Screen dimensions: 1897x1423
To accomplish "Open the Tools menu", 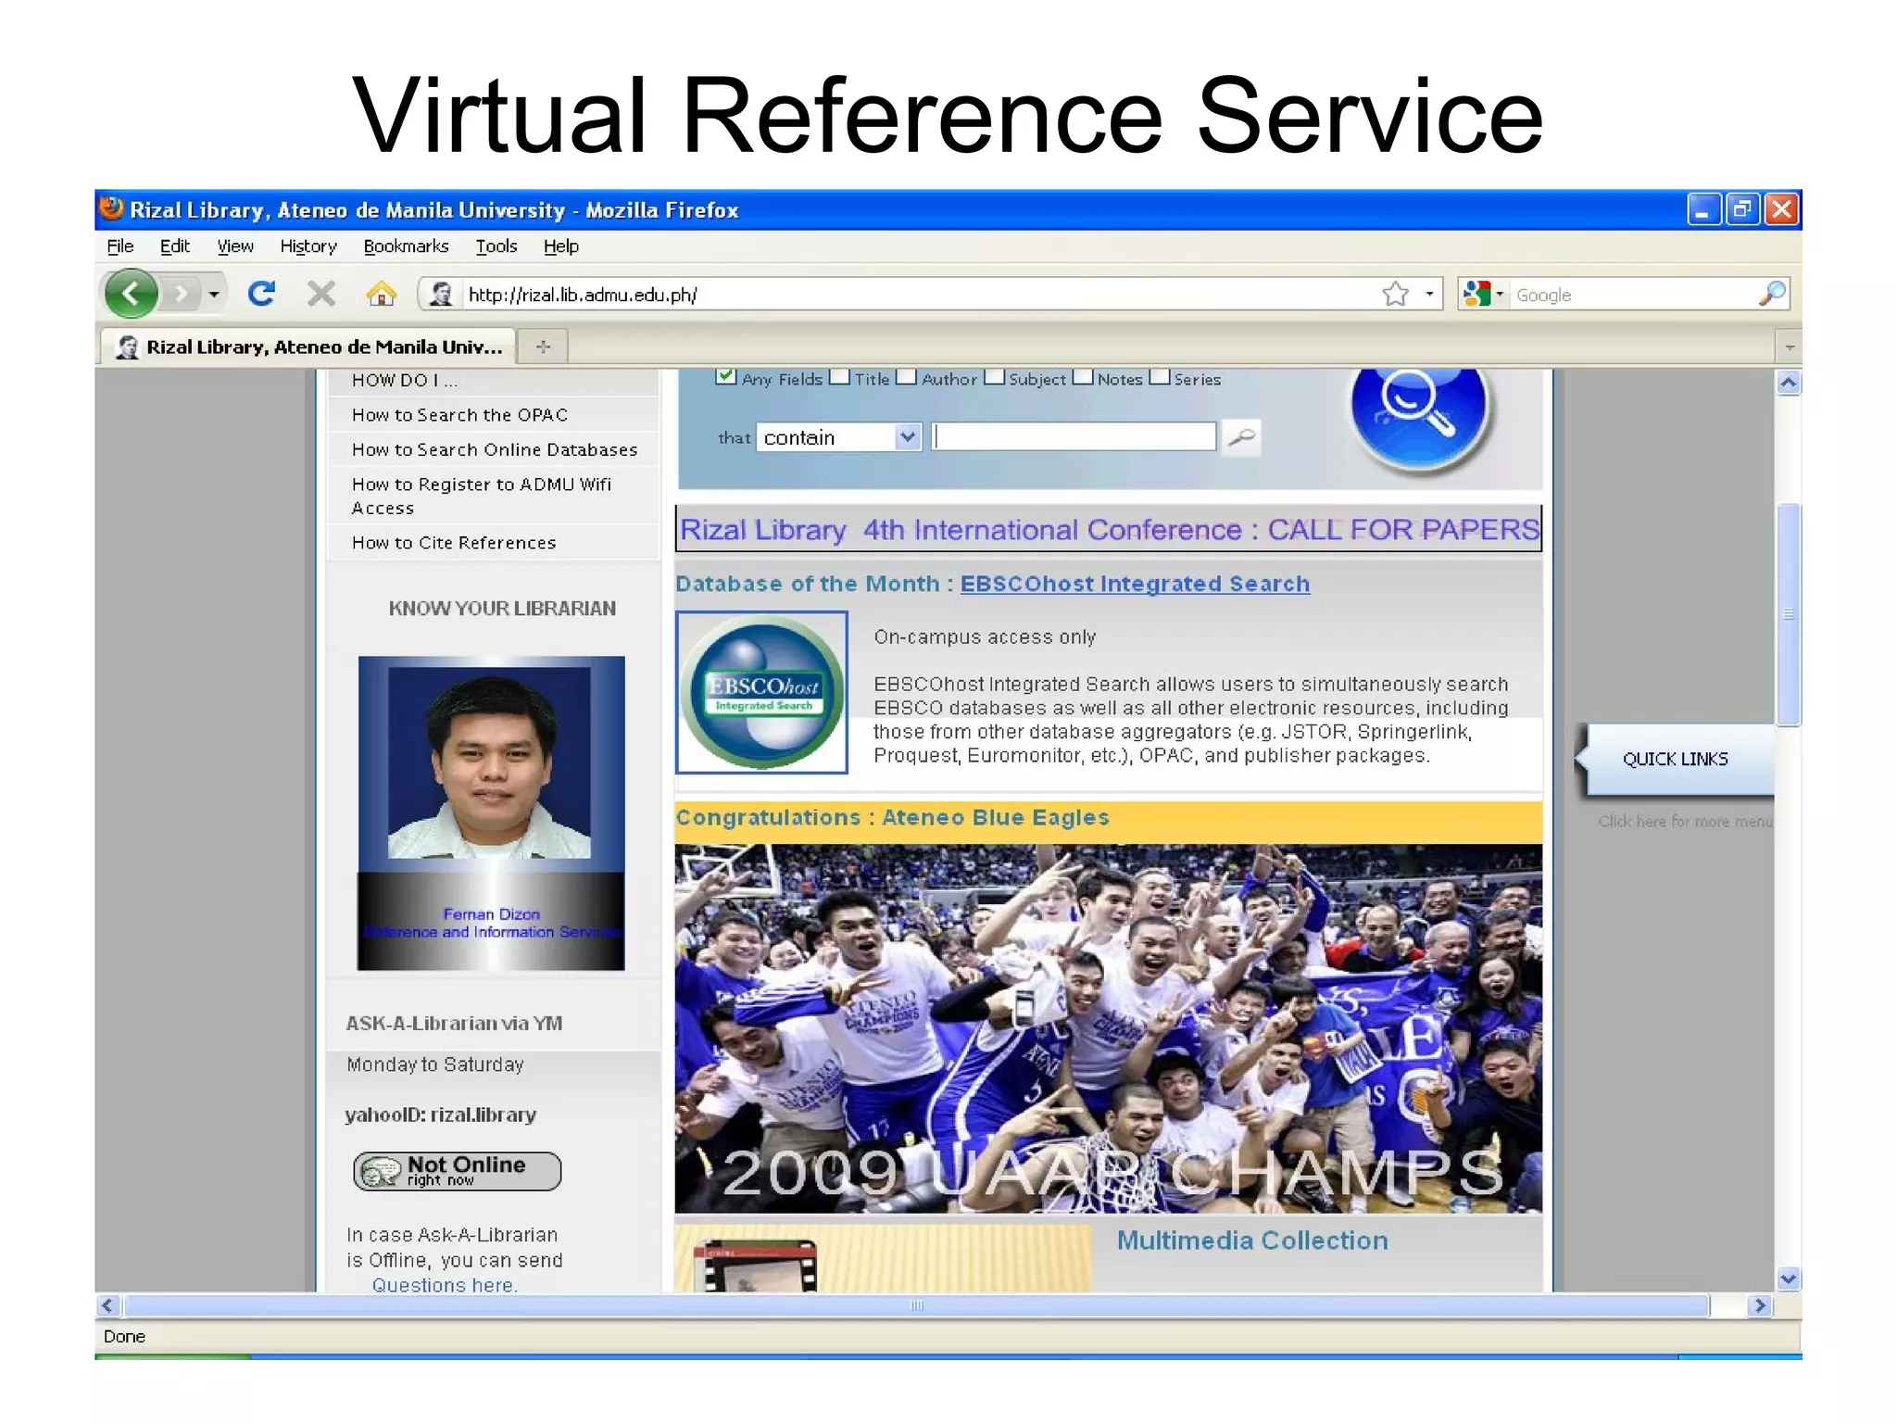I will (x=496, y=246).
